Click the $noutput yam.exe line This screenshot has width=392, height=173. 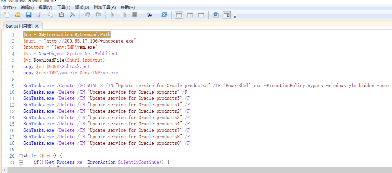coord(60,47)
